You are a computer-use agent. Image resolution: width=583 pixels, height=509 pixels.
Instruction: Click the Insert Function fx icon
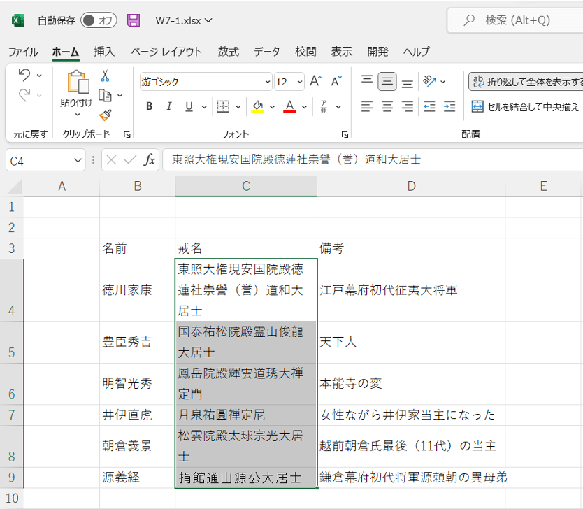pos(149,160)
